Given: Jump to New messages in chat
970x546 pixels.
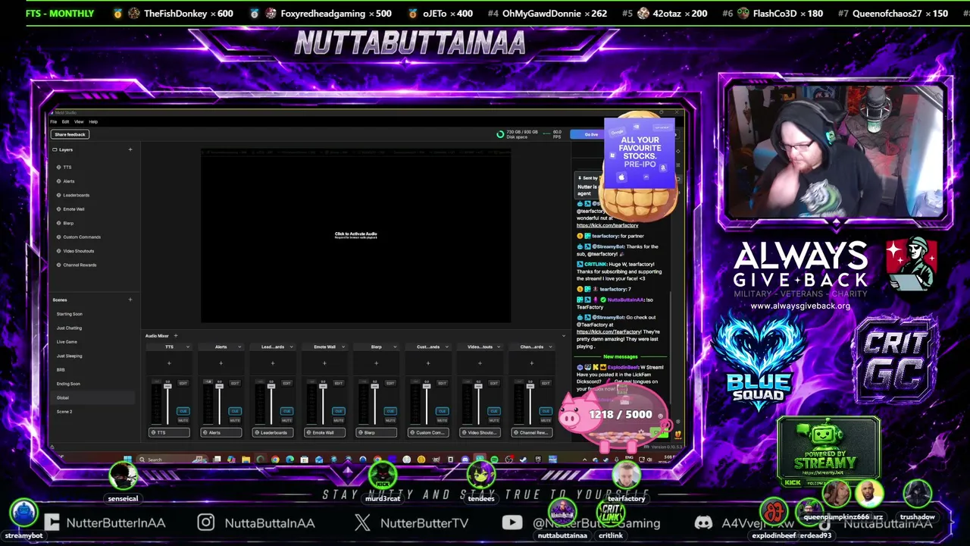Looking at the screenshot, I should click(621, 356).
